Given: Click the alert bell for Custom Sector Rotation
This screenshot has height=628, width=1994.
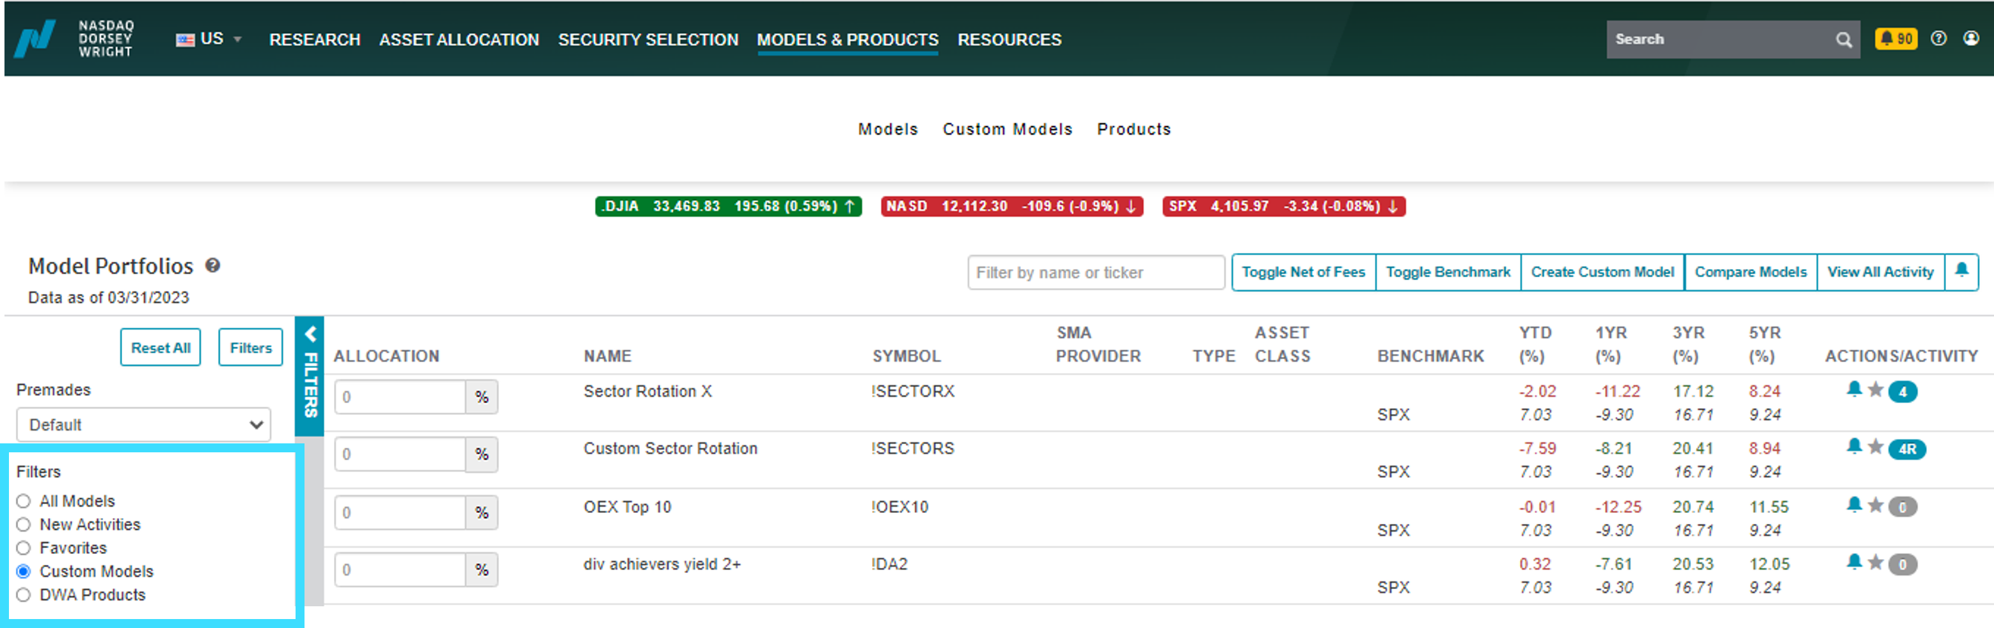Looking at the screenshot, I should (x=1854, y=447).
